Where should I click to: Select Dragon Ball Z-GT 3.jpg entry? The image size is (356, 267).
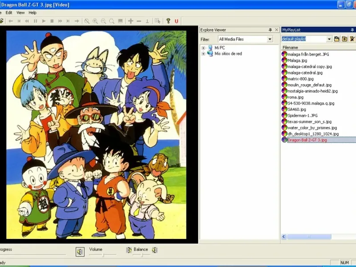point(307,140)
